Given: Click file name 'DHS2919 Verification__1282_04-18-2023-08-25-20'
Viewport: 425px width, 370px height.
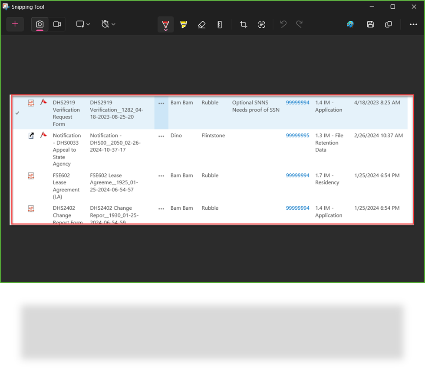Looking at the screenshot, I should tap(116, 110).
